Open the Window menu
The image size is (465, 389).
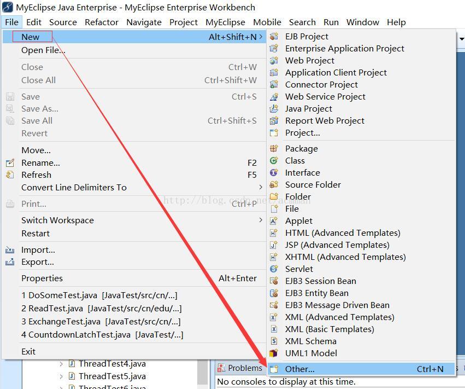(x=363, y=22)
